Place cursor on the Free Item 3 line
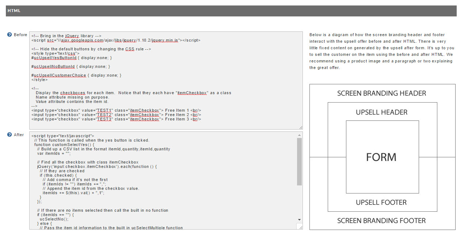The width and height of the screenshot is (464, 238). 116,119
